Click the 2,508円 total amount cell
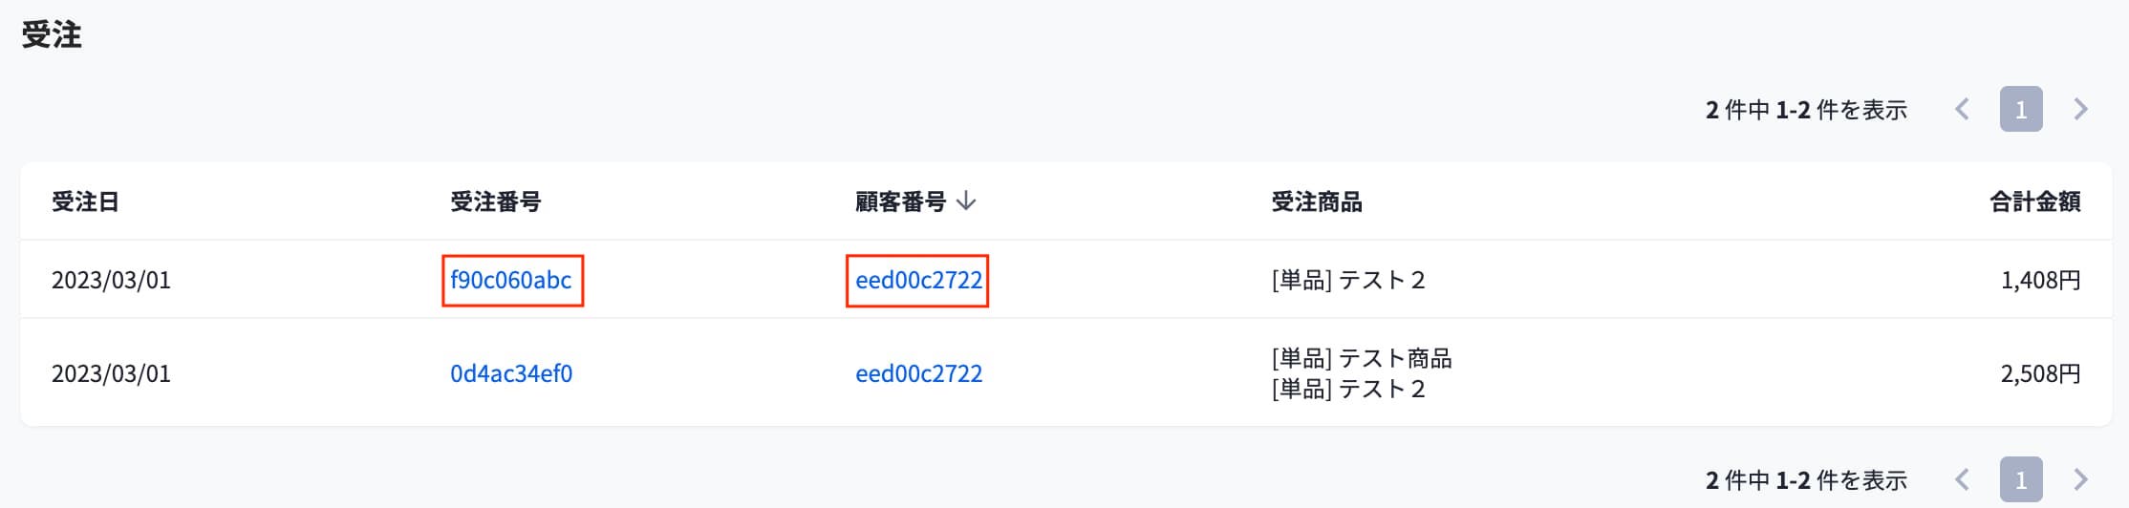2129x508 pixels. [x=2040, y=373]
